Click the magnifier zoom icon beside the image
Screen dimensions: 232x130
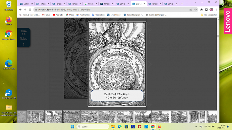[150, 30]
